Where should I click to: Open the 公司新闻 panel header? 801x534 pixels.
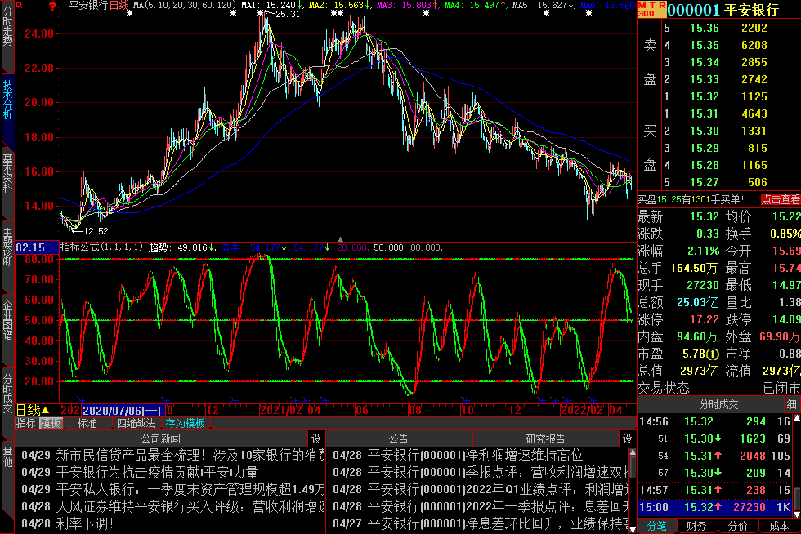pyautogui.click(x=161, y=438)
